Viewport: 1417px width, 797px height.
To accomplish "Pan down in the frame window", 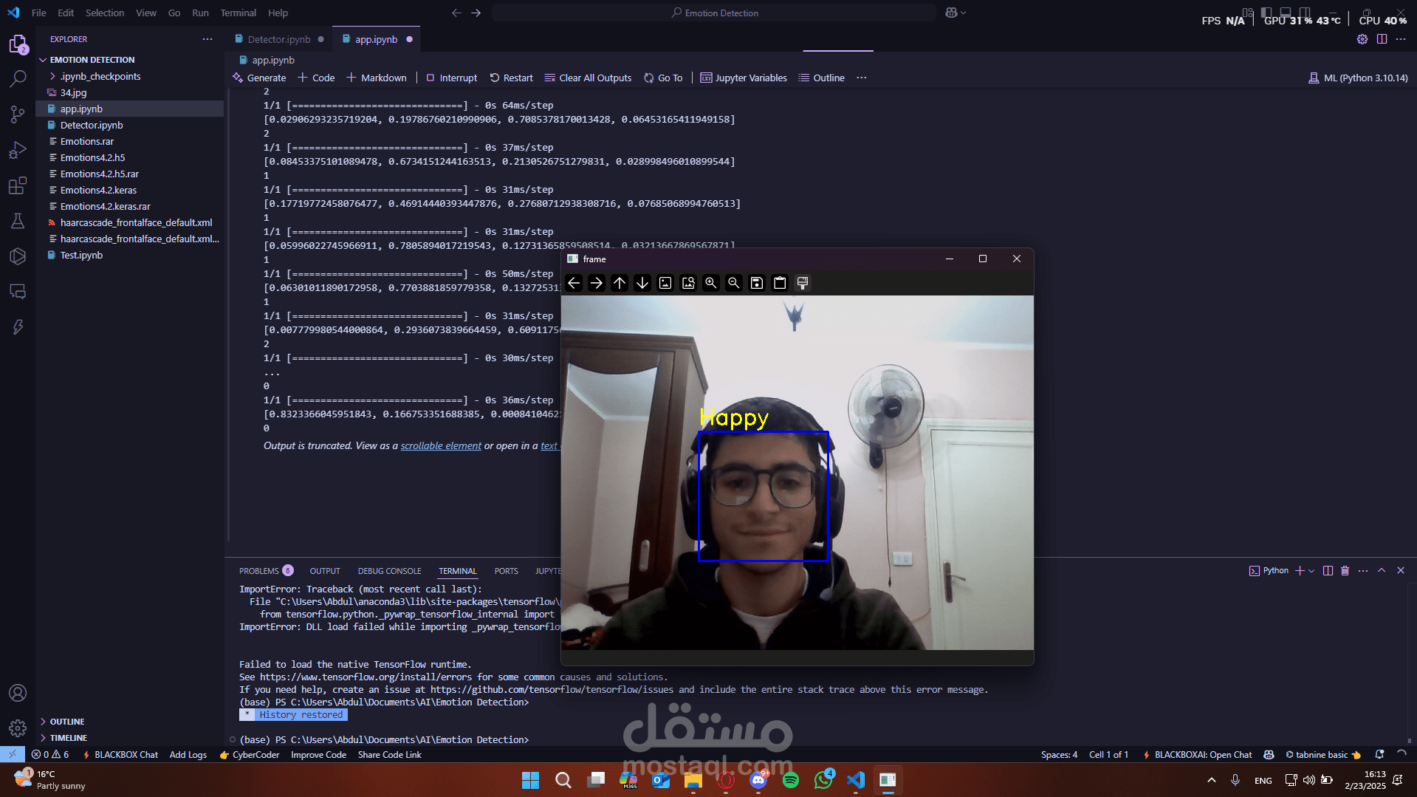I will coord(642,283).
